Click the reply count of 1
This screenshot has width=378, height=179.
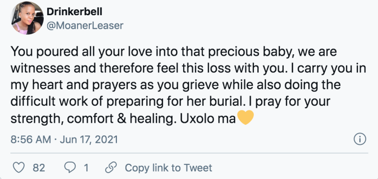point(86,168)
